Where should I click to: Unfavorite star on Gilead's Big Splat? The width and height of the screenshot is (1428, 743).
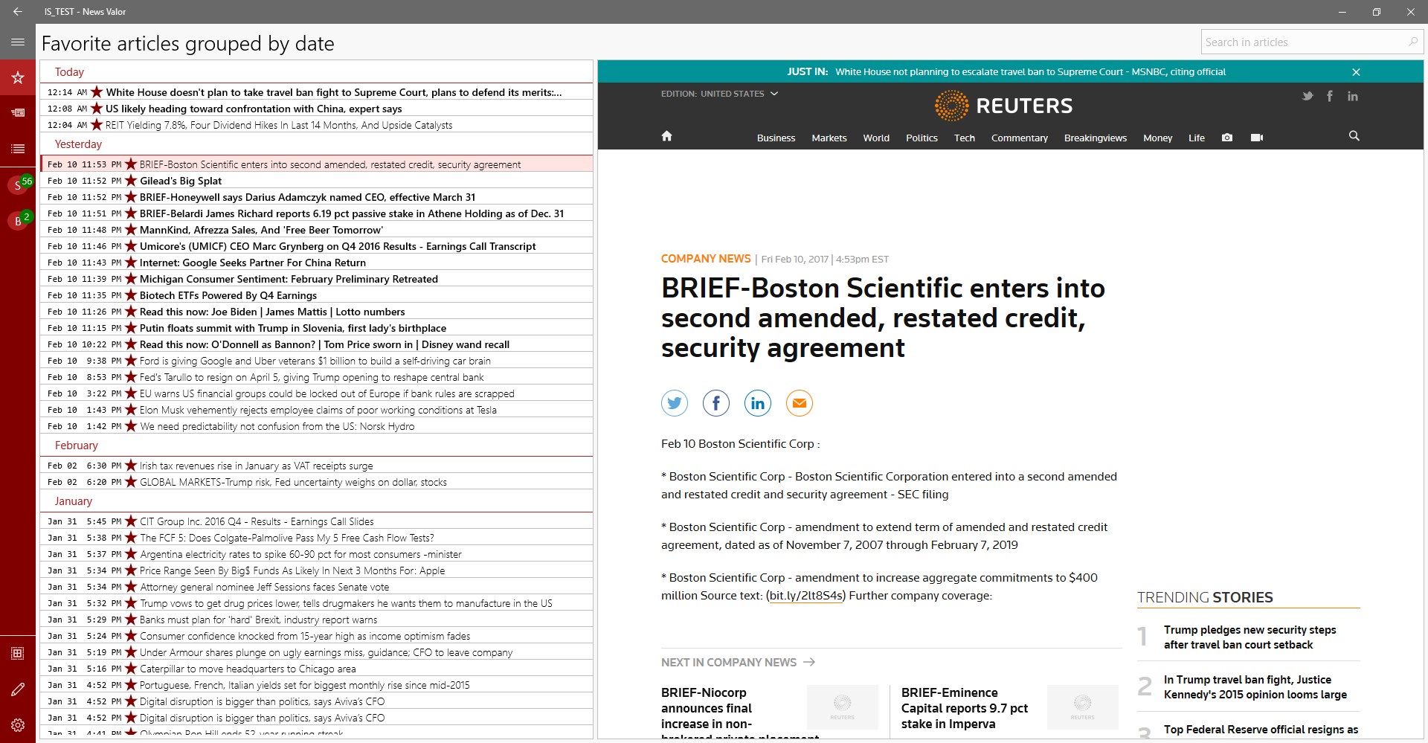[x=131, y=181]
